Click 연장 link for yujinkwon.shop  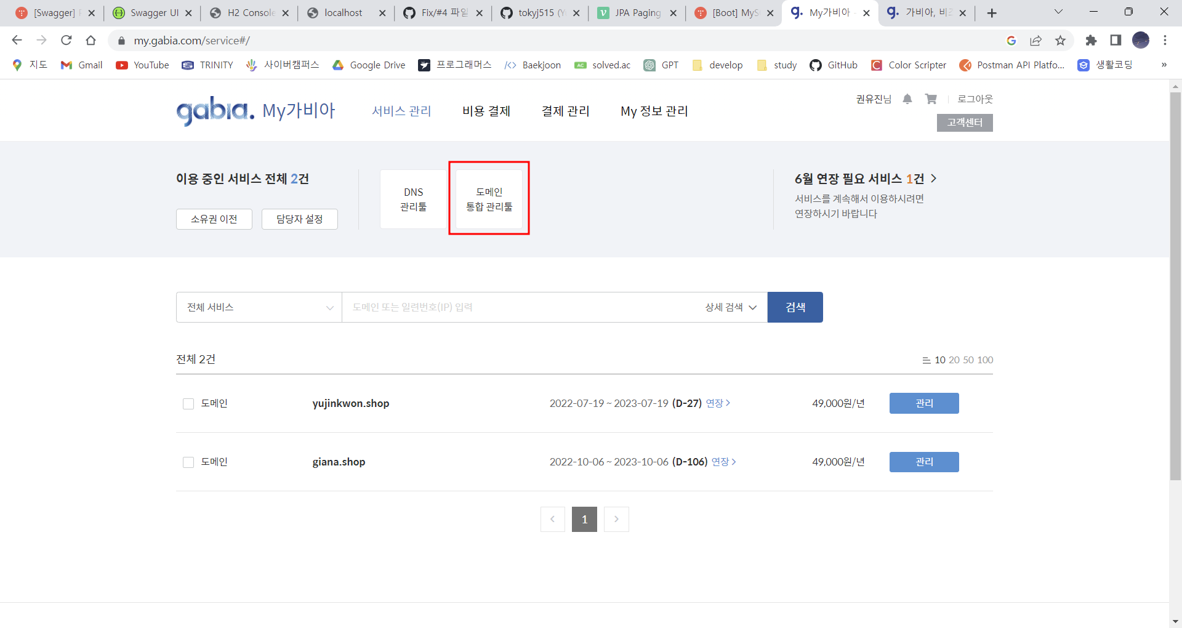[x=718, y=403]
